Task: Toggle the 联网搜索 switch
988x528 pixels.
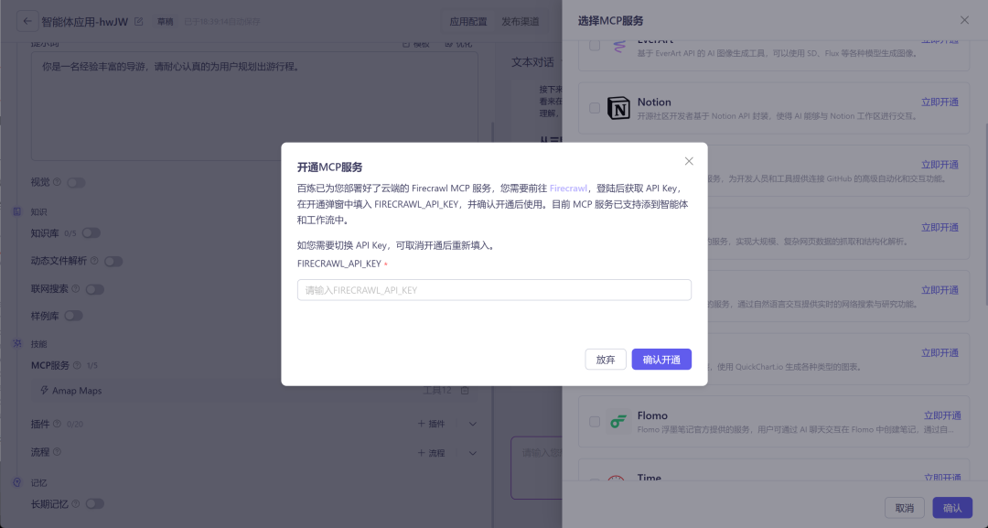Action: click(94, 289)
